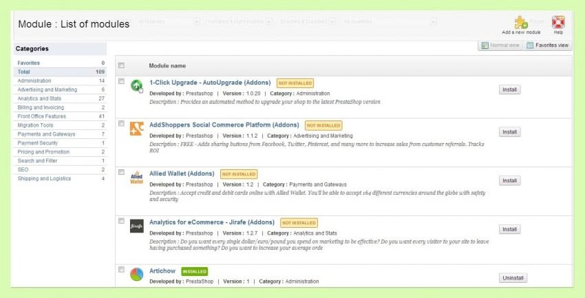The width and height of the screenshot is (585, 298).
Task: Check the Allied Wallet module checkbox
Action: 121,172
